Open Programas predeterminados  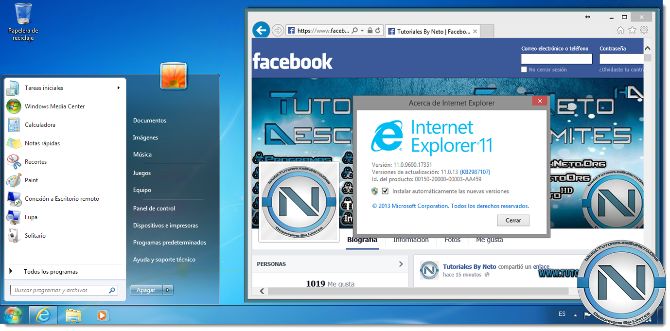coord(170,243)
